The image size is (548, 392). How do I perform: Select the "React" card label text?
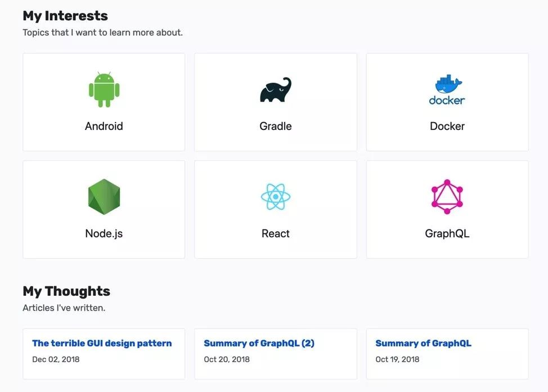pos(276,233)
